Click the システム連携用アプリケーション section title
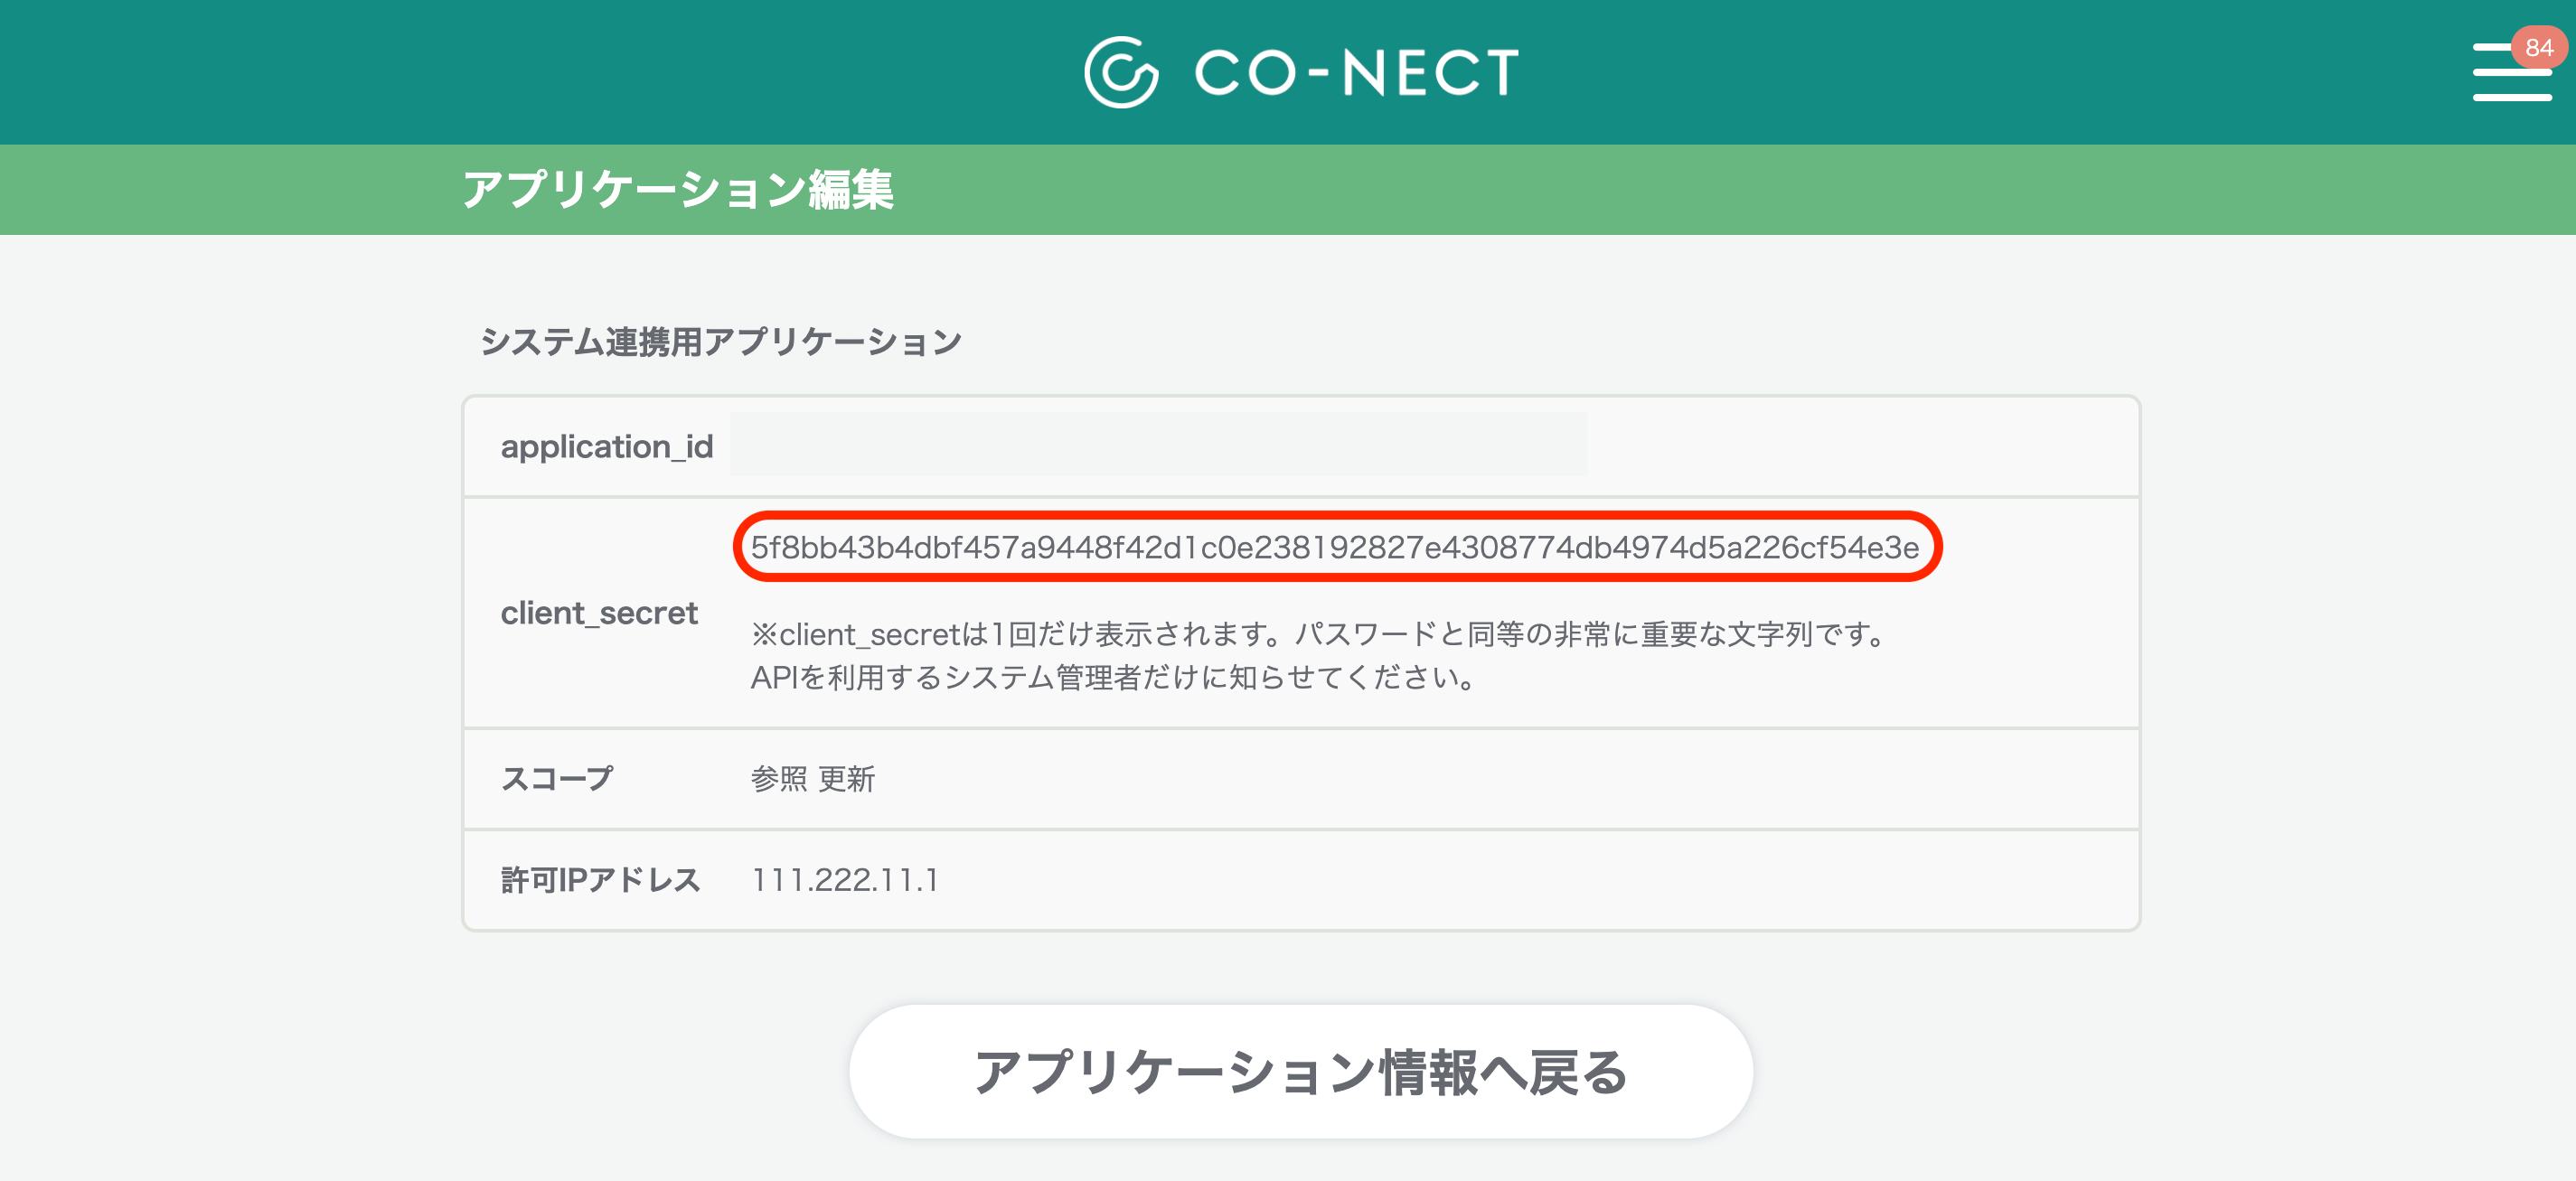This screenshot has width=2576, height=1181. [x=721, y=341]
